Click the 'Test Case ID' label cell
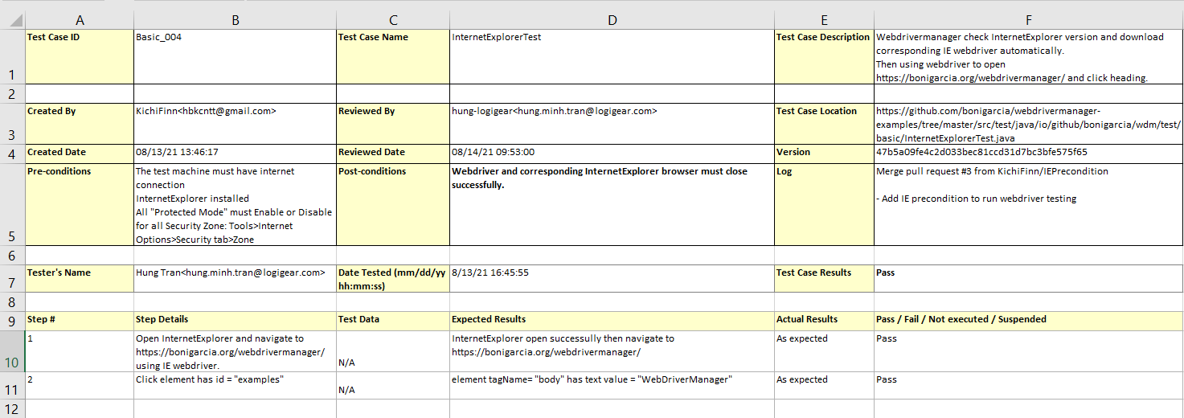1184x418 pixels. 80,57
